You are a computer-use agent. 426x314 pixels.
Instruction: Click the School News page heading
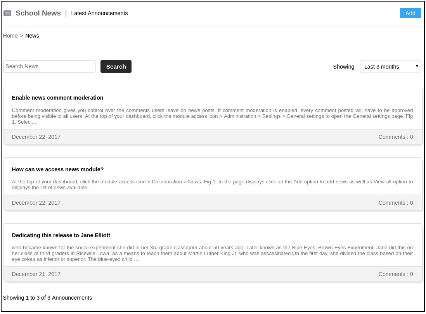tap(38, 13)
